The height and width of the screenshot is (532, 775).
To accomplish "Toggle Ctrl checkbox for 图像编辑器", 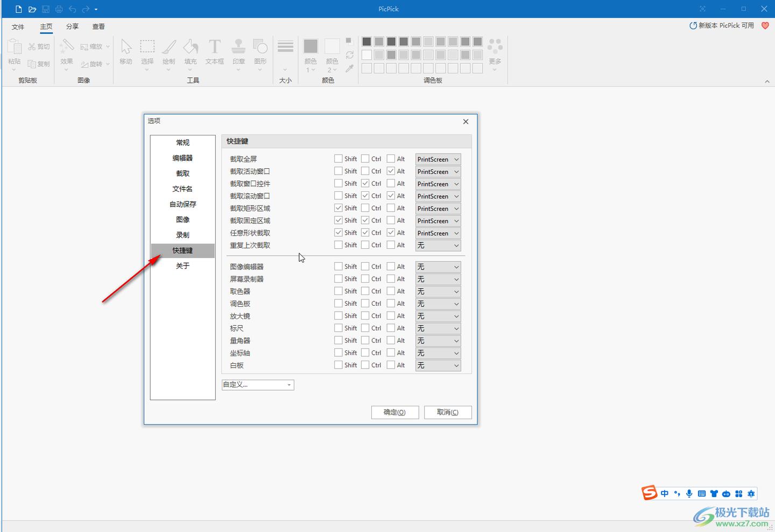I will coord(365,266).
